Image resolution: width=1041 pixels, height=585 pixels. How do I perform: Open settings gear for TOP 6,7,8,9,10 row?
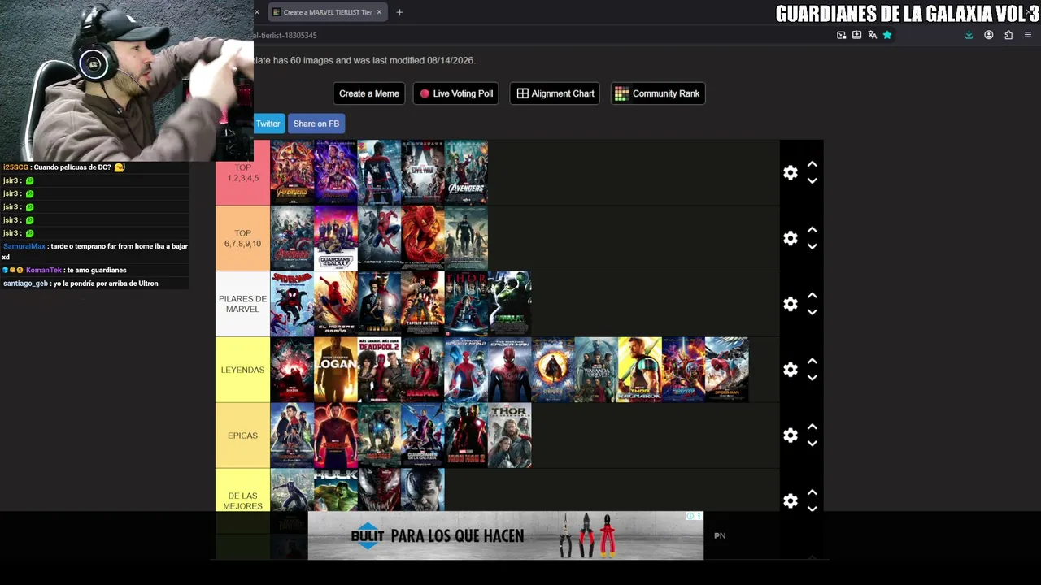tap(791, 238)
